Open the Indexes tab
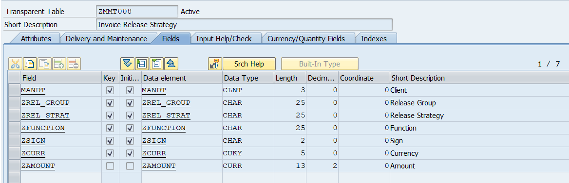This screenshot has width=569, height=183. (x=374, y=39)
